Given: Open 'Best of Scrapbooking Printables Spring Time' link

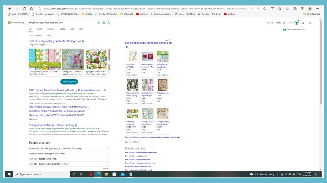Looking at the screenshot, I should [x=55, y=41].
